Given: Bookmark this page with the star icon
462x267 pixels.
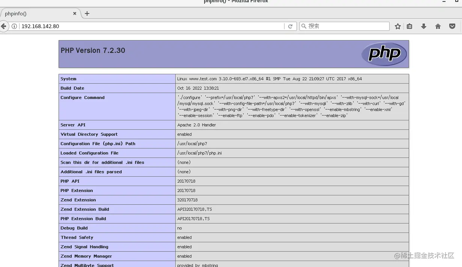Looking at the screenshot, I should coord(398,26).
